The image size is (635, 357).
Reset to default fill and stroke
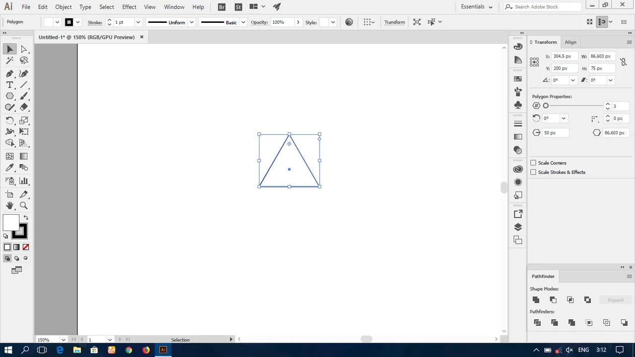tap(6, 237)
